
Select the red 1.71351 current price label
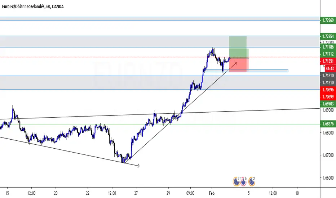(328, 61)
